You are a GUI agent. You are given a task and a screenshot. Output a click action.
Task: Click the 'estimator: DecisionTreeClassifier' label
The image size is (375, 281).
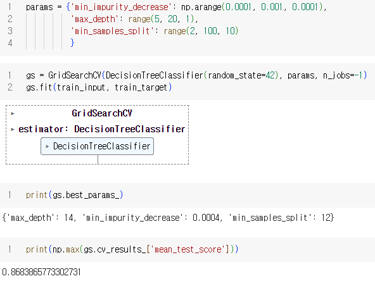102,129
